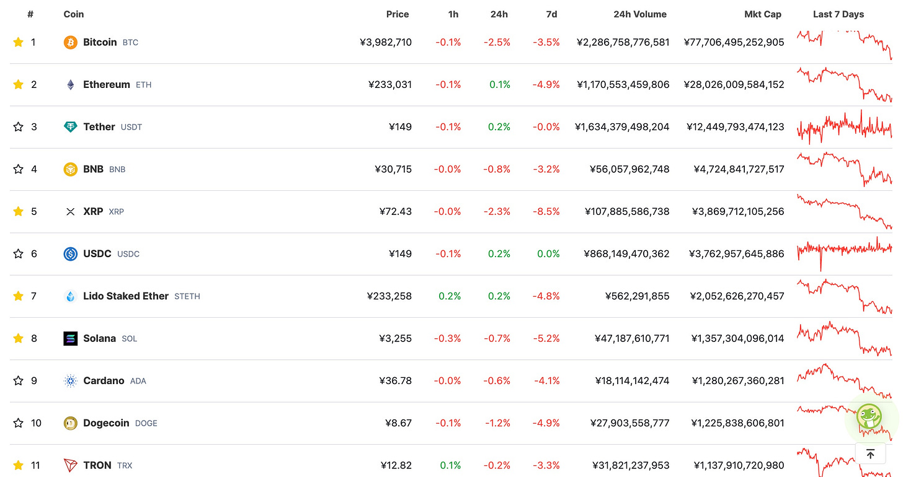Sort by the Price column header
The width and height of the screenshot is (903, 477).
tap(398, 14)
